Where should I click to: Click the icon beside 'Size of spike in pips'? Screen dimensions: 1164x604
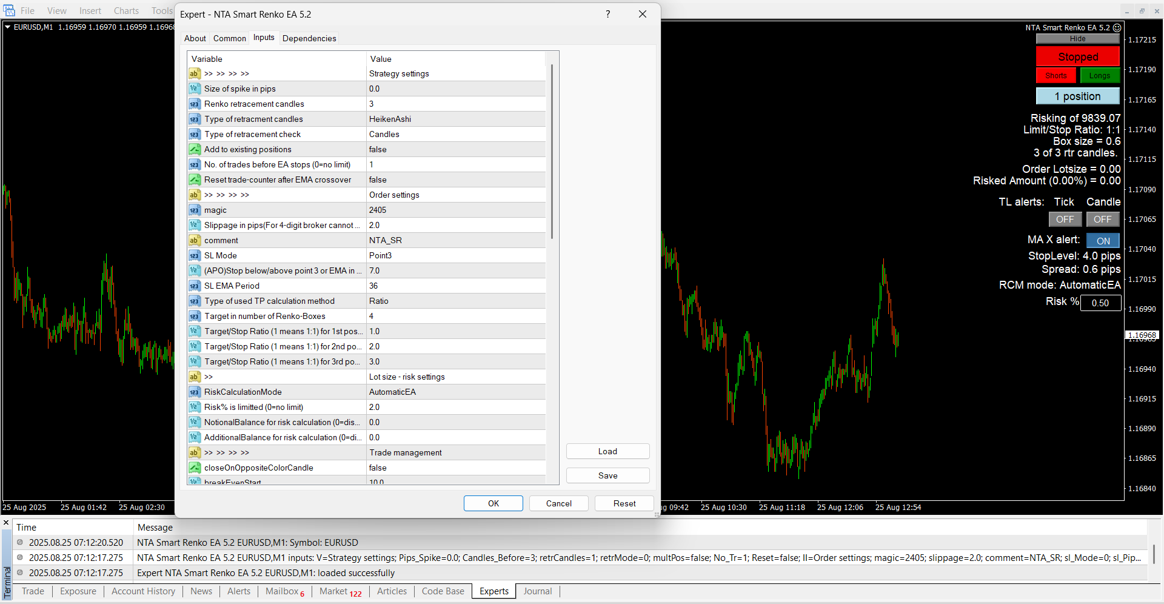click(x=194, y=89)
